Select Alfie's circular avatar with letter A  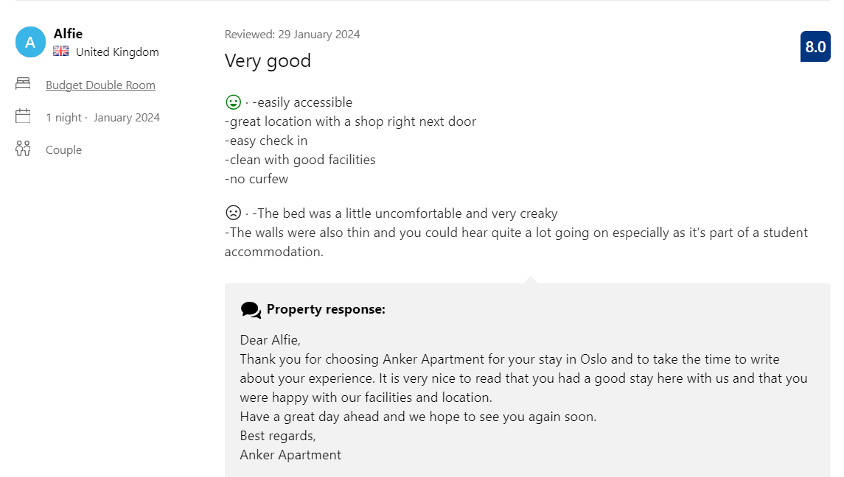[x=30, y=42]
